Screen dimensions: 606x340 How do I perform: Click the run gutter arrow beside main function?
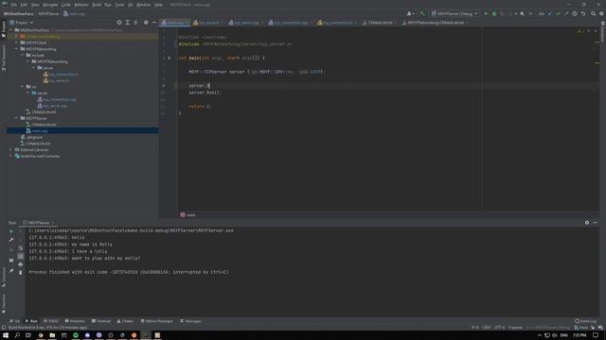(x=169, y=58)
